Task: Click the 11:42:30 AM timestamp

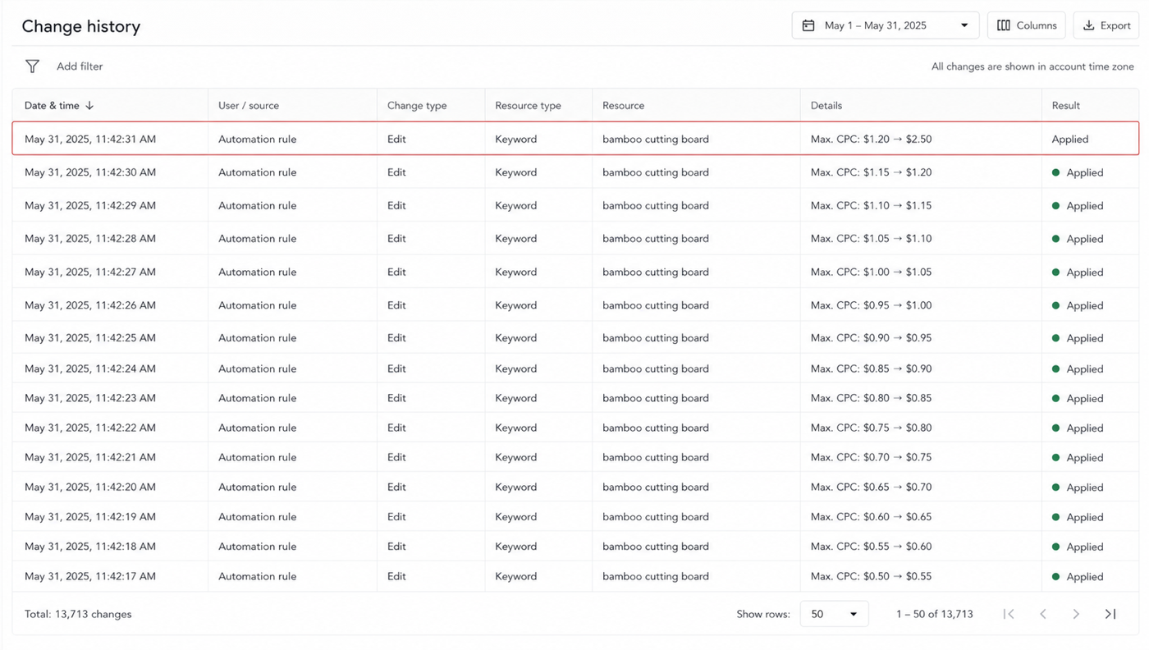Action: pyautogui.click(x=90, y=172)
